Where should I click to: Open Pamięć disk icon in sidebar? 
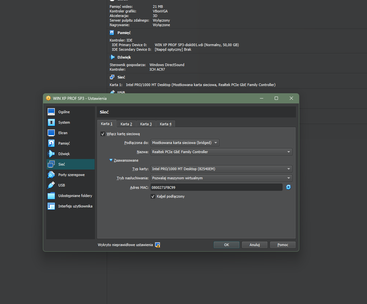51,143
